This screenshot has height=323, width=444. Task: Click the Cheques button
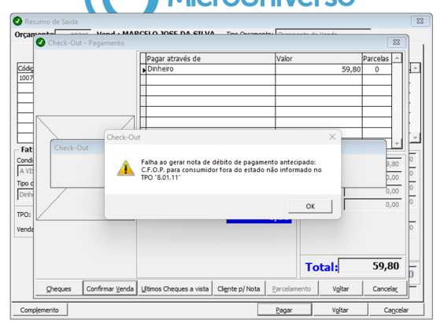[59, 288]
